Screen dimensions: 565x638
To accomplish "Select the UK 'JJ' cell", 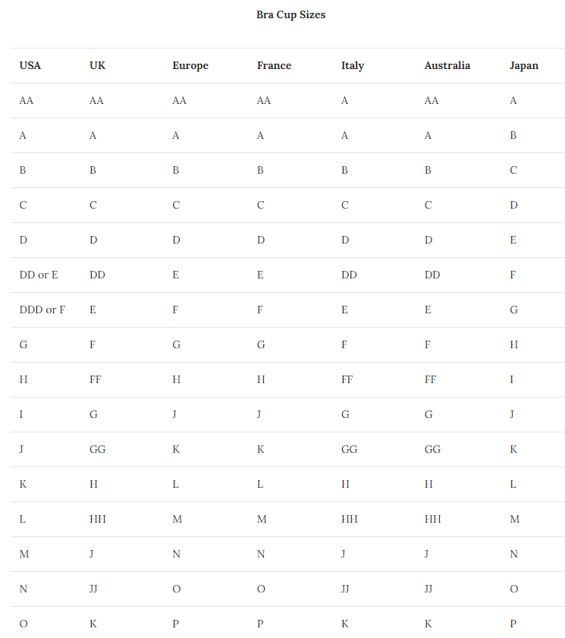I will click(x=93, y=589).
